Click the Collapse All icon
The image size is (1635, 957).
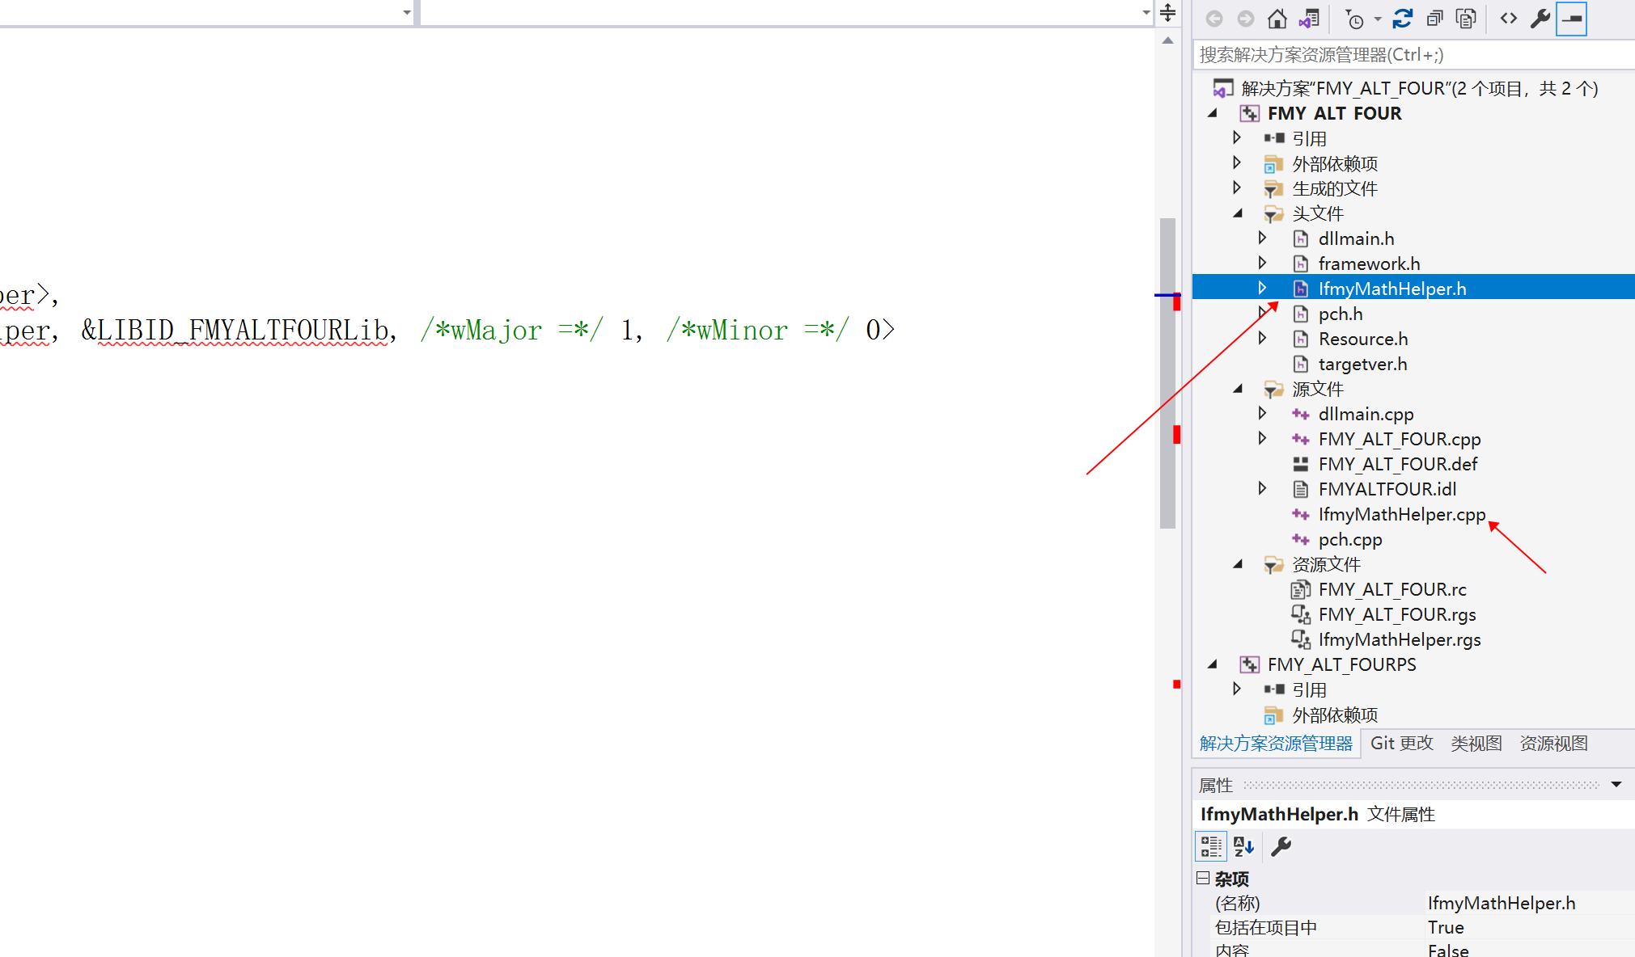point(1434,19)
